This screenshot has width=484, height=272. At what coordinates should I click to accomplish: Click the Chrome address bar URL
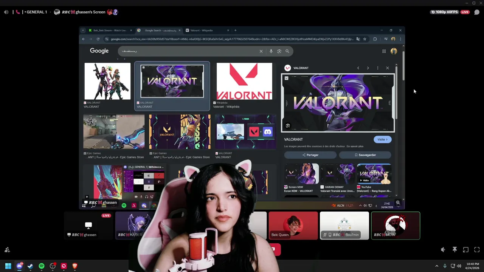(232, 39)
